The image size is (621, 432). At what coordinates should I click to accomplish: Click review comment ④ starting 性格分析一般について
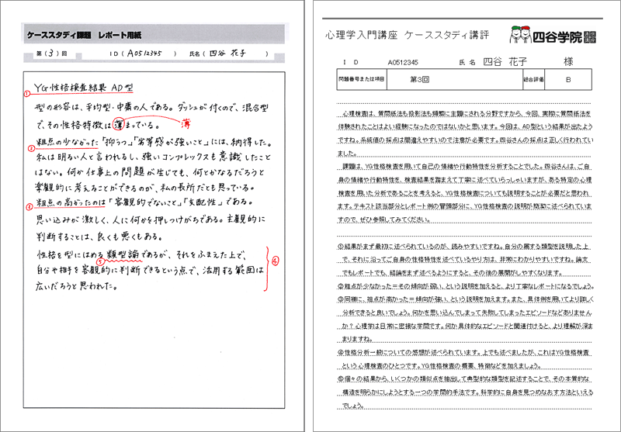[465, 358]
